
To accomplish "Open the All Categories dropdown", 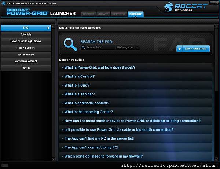I will 127,47.
